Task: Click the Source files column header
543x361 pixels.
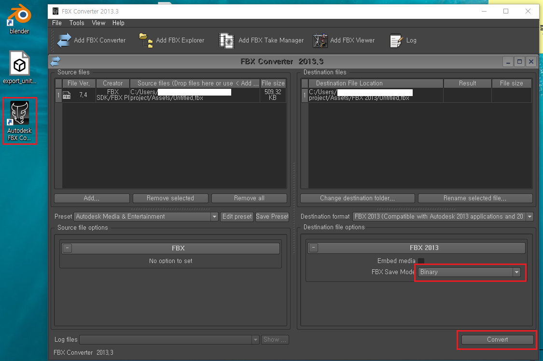Action: (195, 83)
